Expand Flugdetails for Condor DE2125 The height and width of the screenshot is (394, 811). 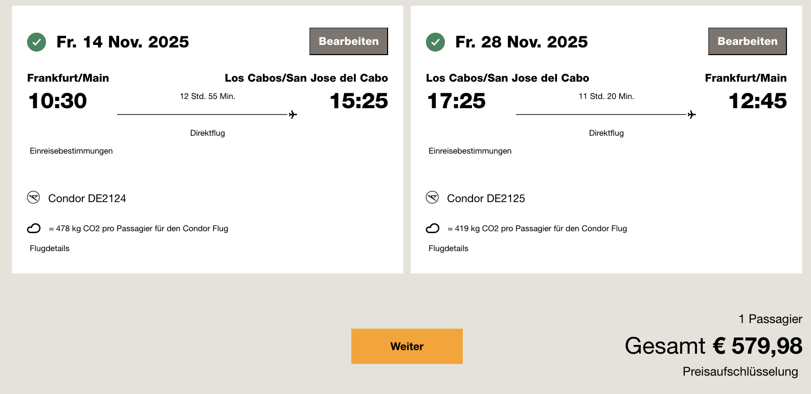[x=448, y=249]
